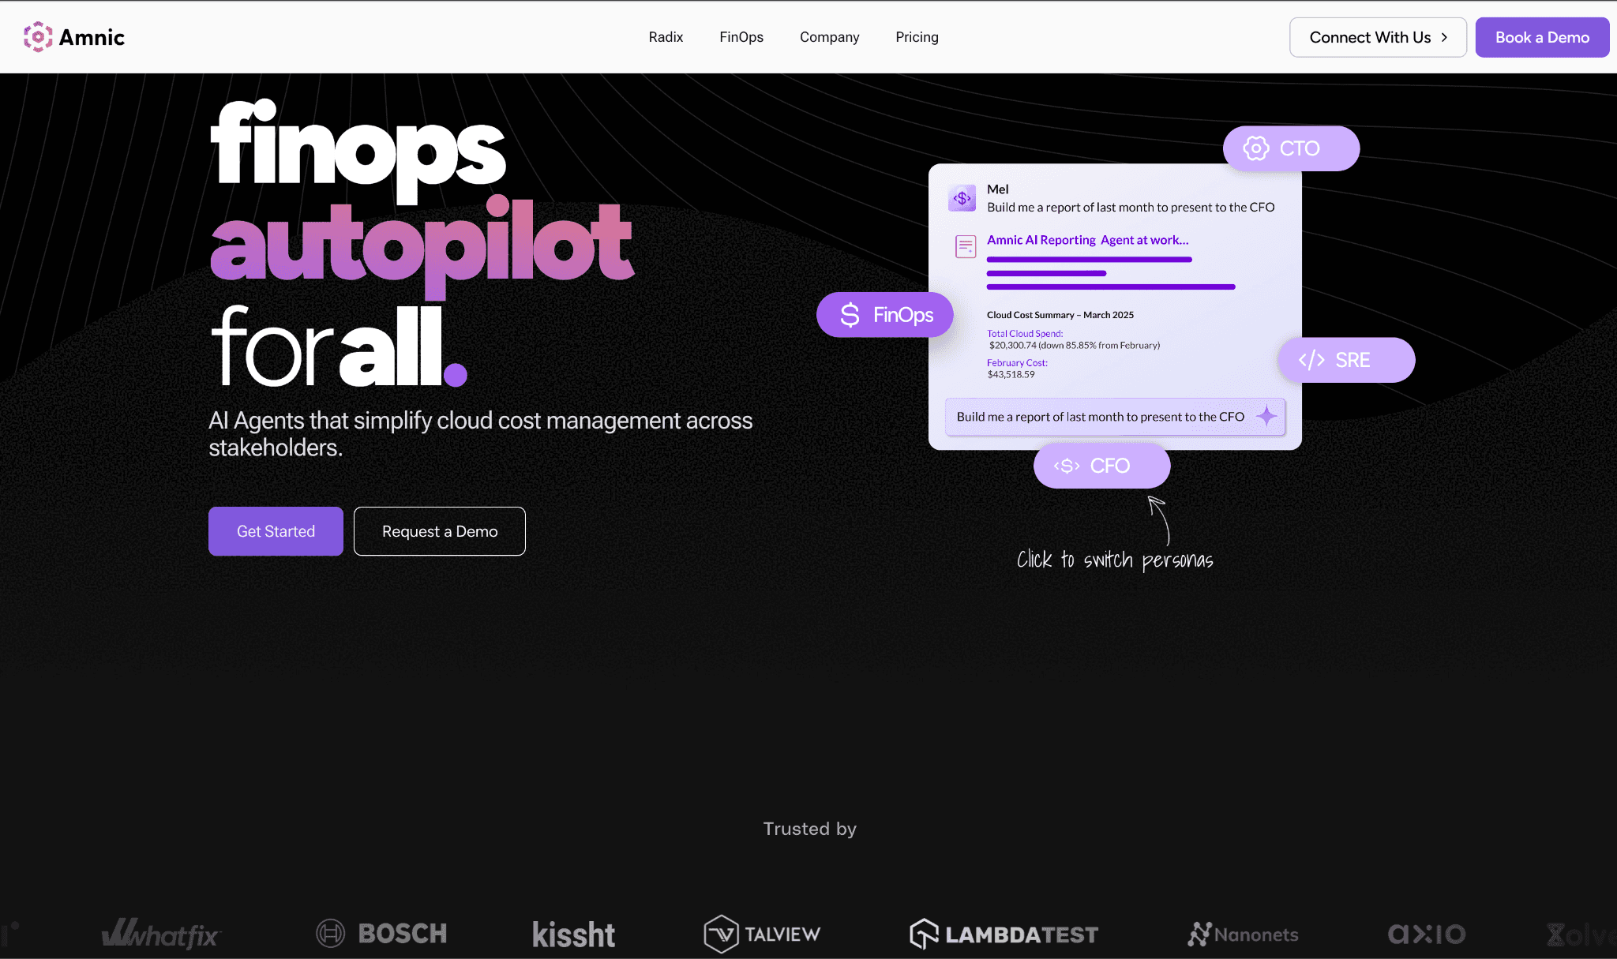The image size is (1617, 959).
Task: Click the Get Started button
Action: click(x=276, y=531)
